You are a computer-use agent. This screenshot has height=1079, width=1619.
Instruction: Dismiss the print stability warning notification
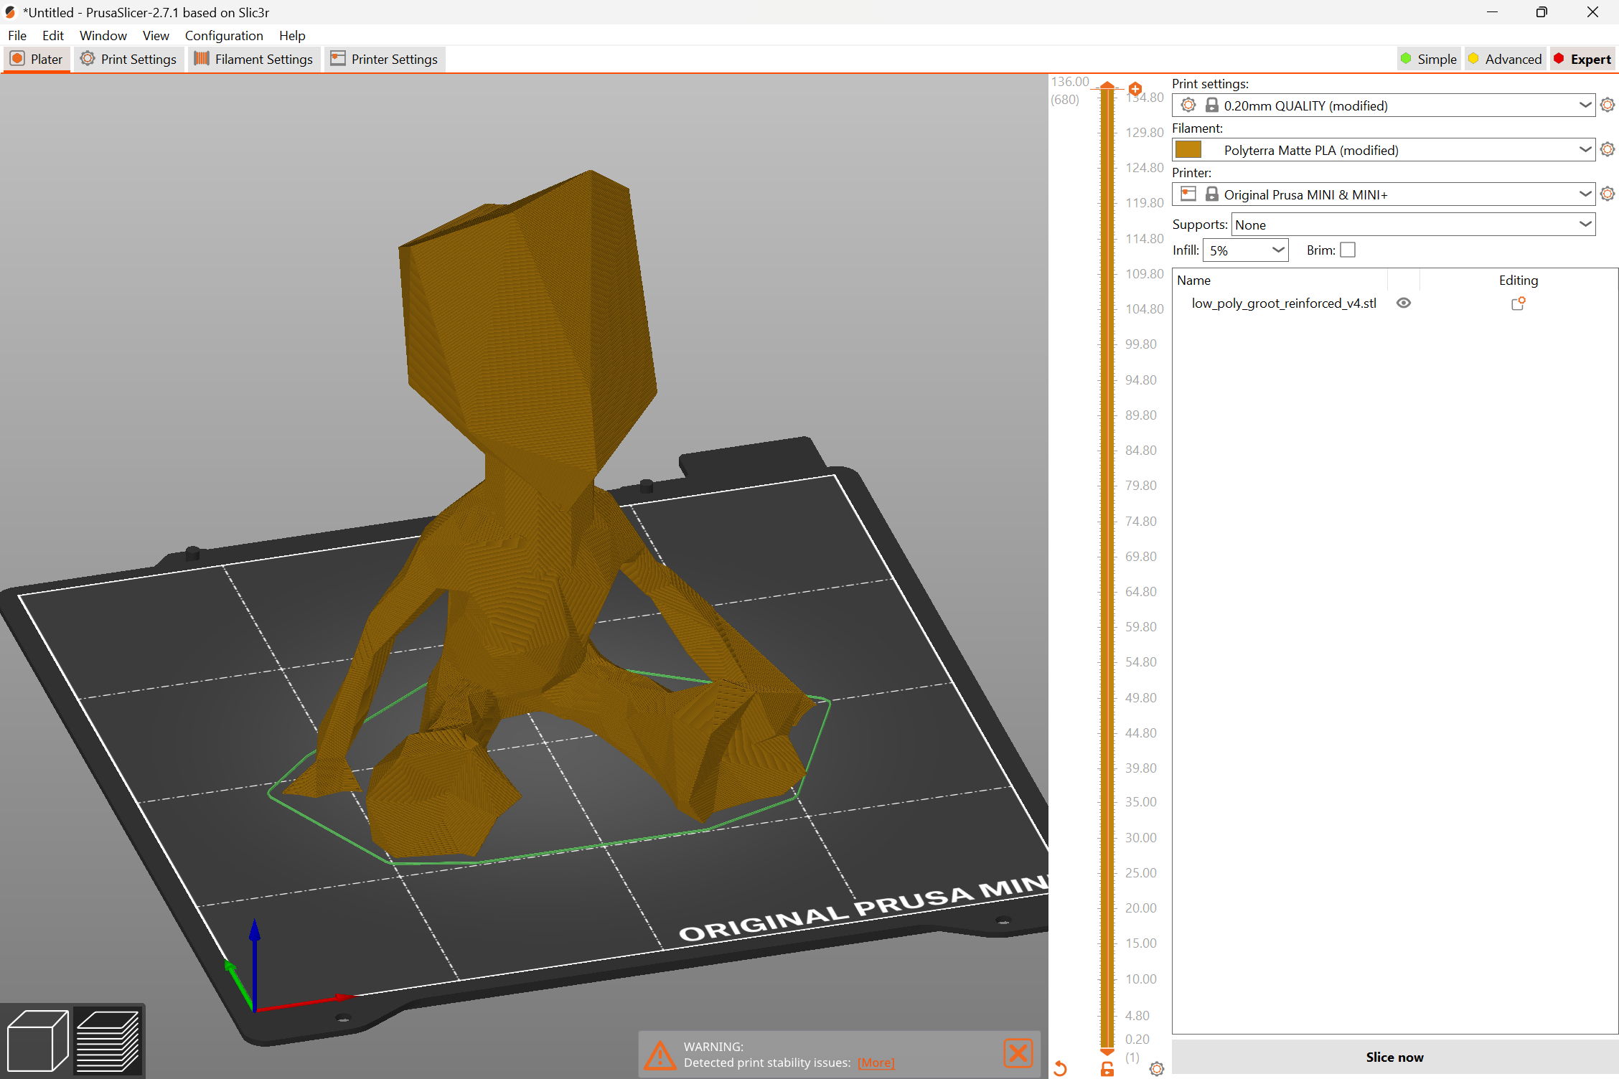tap(1018, 1053)
